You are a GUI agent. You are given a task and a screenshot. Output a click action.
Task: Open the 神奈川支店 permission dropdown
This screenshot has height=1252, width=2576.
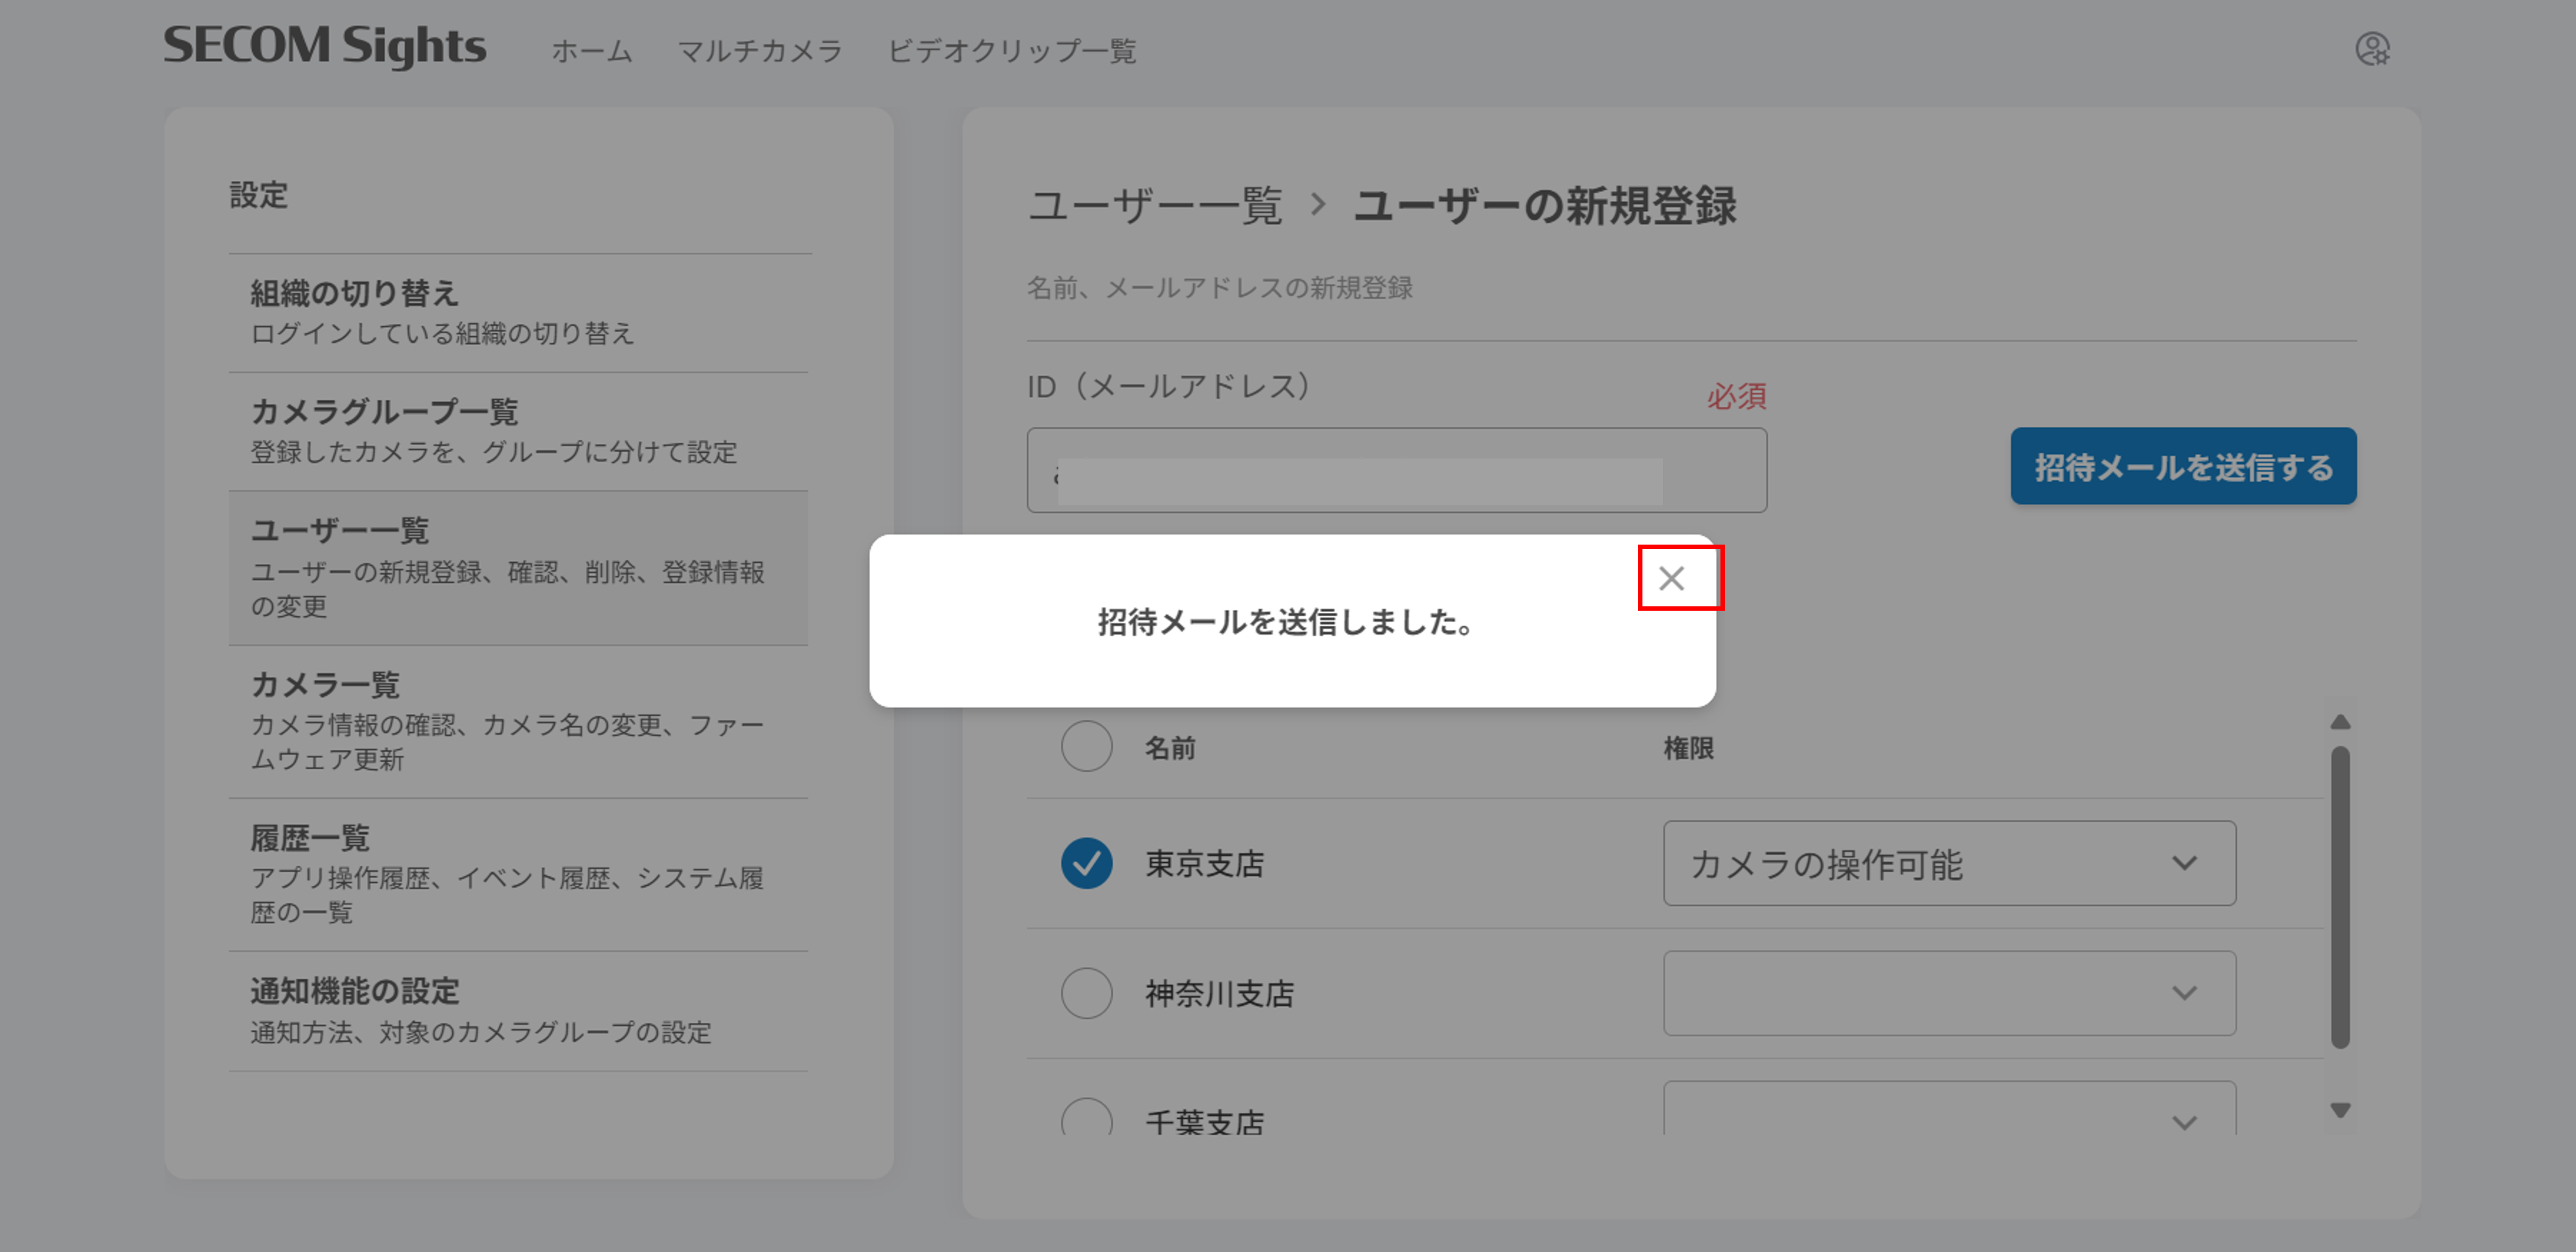1949,993
